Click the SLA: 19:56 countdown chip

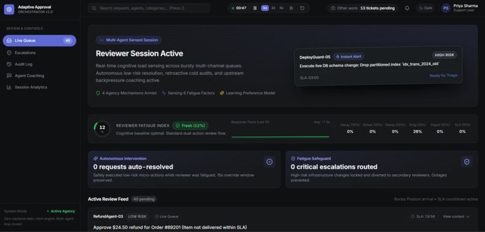(x=422, y=216)
